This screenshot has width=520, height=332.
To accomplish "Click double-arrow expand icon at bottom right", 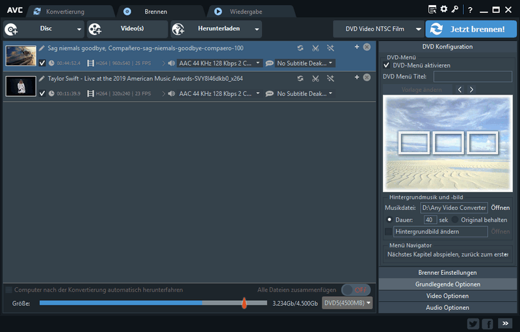I will click(x=505, y=323).
